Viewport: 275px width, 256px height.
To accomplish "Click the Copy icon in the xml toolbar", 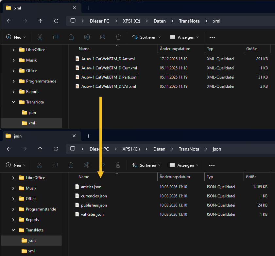I will (56, 37).
